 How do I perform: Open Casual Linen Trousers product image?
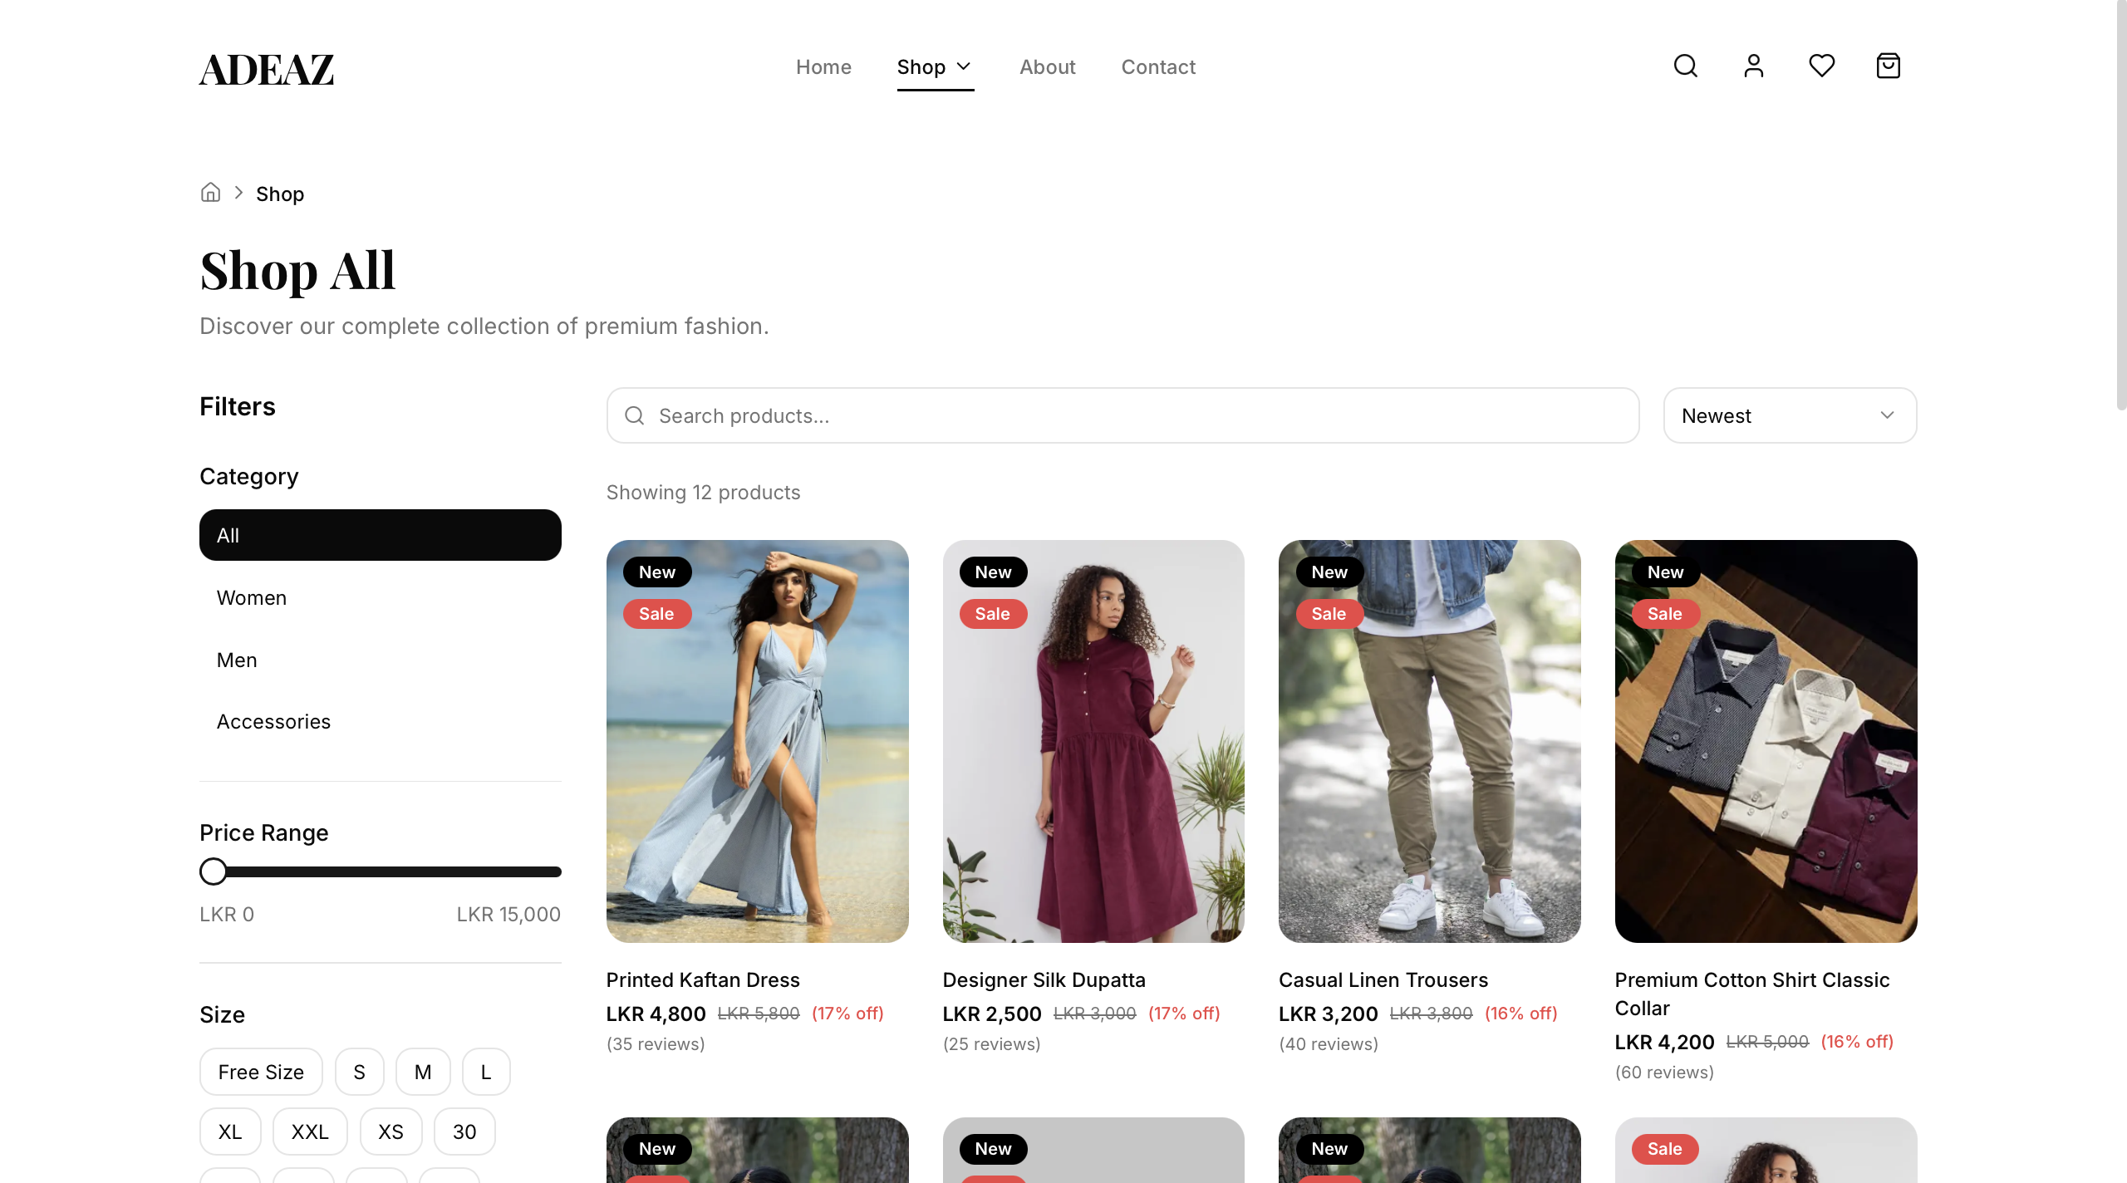point(1429,741)
